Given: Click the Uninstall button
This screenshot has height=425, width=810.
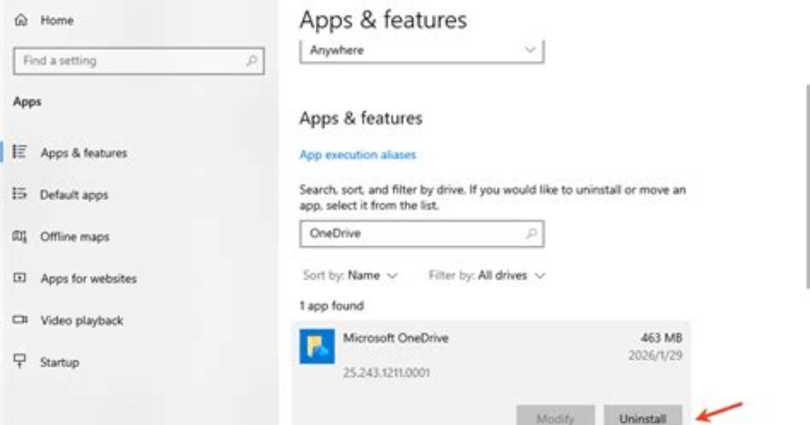Looking at the screenshot, I should 643,416.
